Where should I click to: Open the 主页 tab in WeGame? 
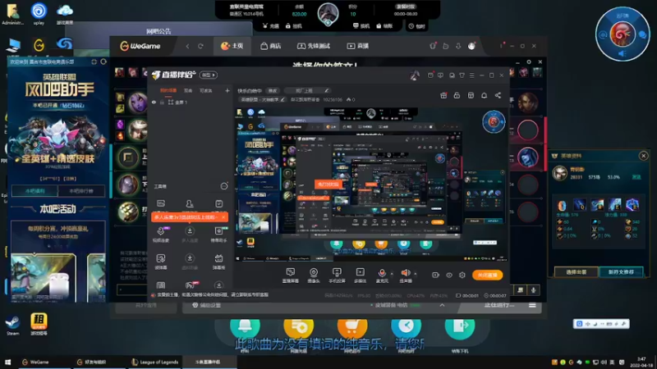[232, 46]
